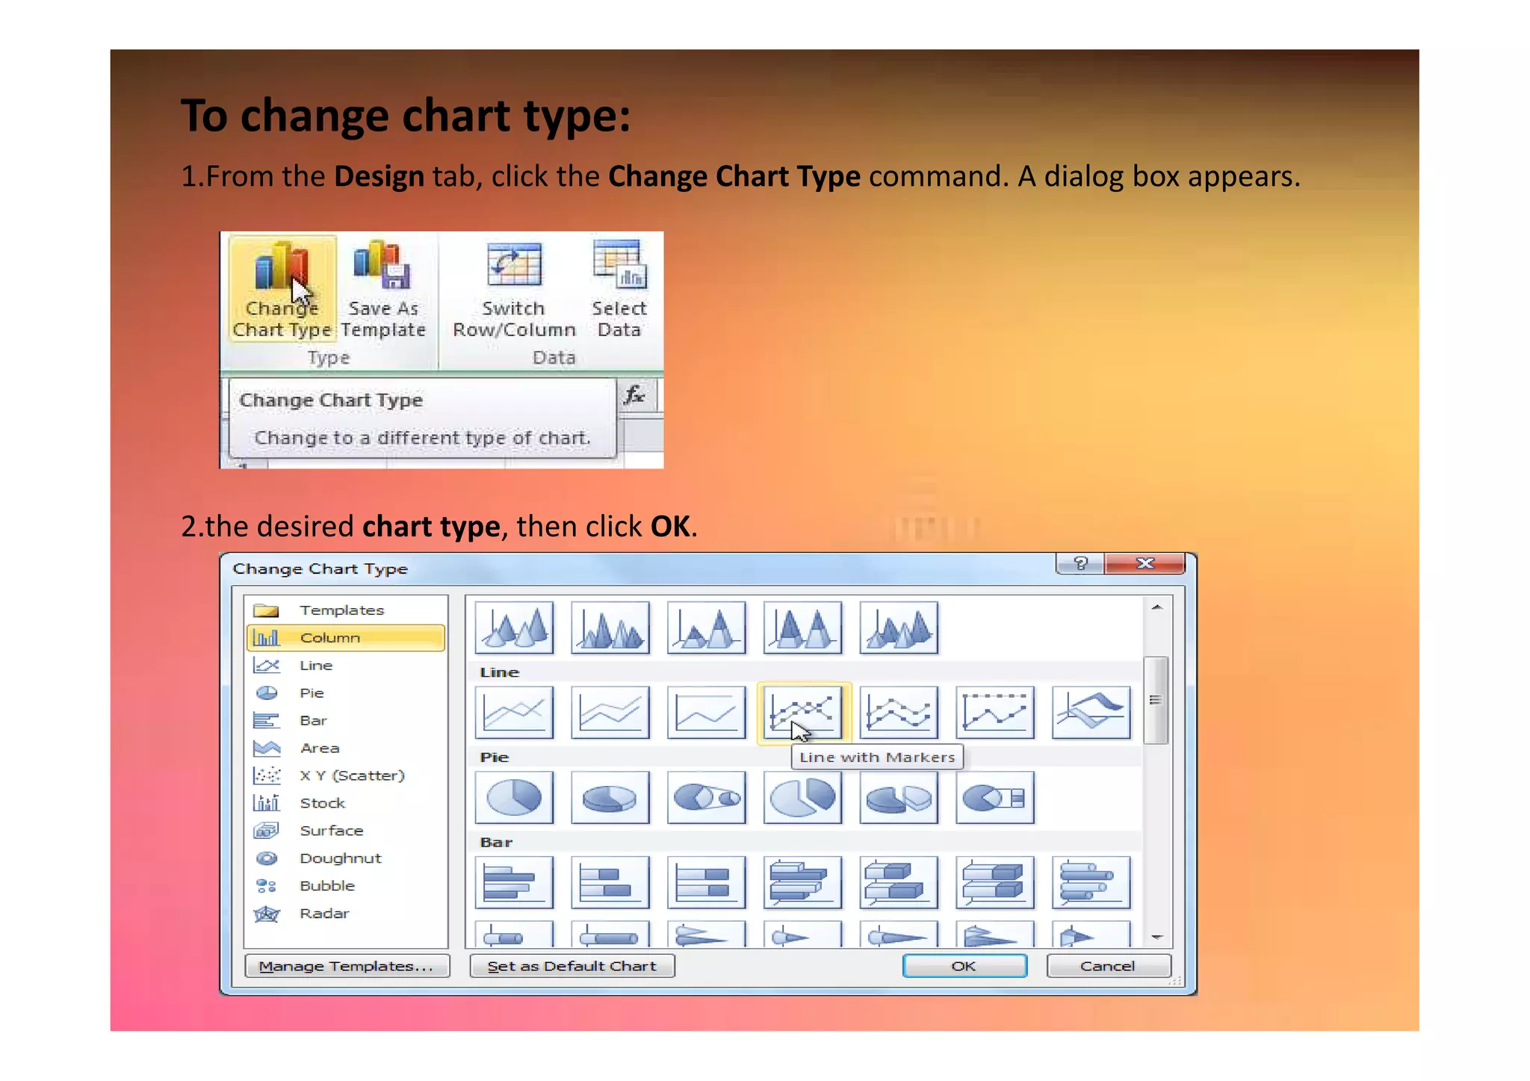Click the Cancel button

1109,966
